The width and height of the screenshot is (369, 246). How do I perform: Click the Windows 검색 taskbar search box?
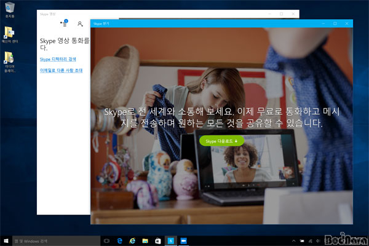coord(56,241)
